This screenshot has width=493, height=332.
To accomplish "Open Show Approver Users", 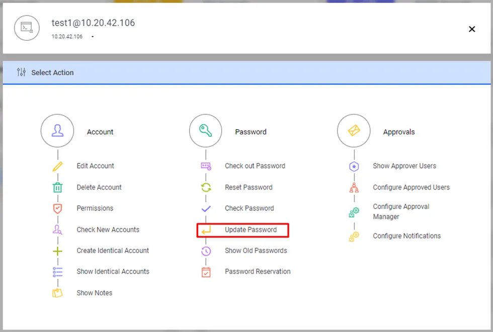I will [x=404, y=166].
